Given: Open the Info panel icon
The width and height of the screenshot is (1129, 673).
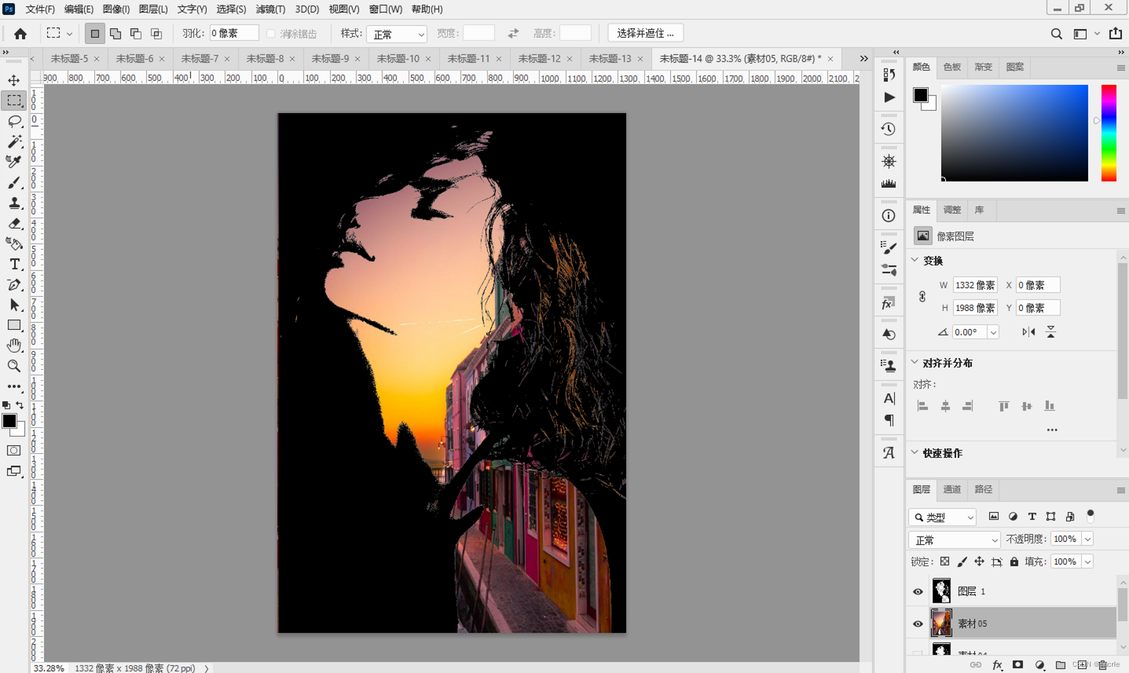Looking at the screenshot, I should click(888, 216).
